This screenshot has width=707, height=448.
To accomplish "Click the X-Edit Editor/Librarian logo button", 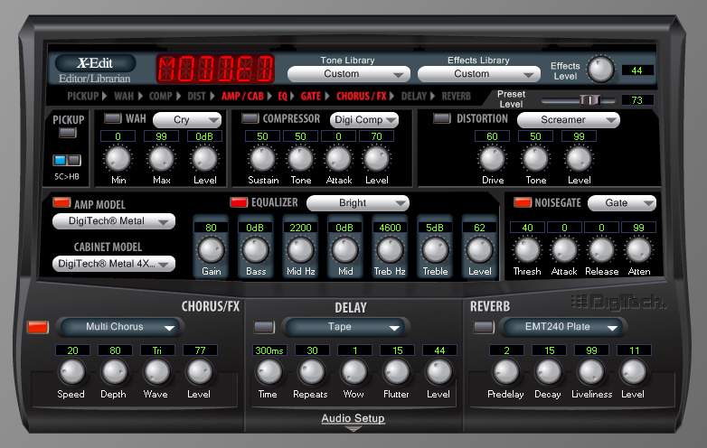I will click(95, 70).
